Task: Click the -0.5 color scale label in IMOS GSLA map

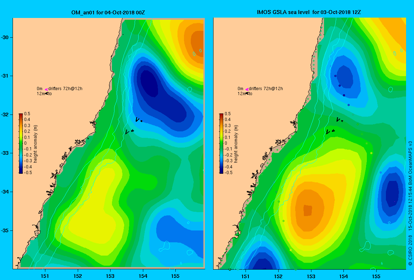Action: coord(228,173)
